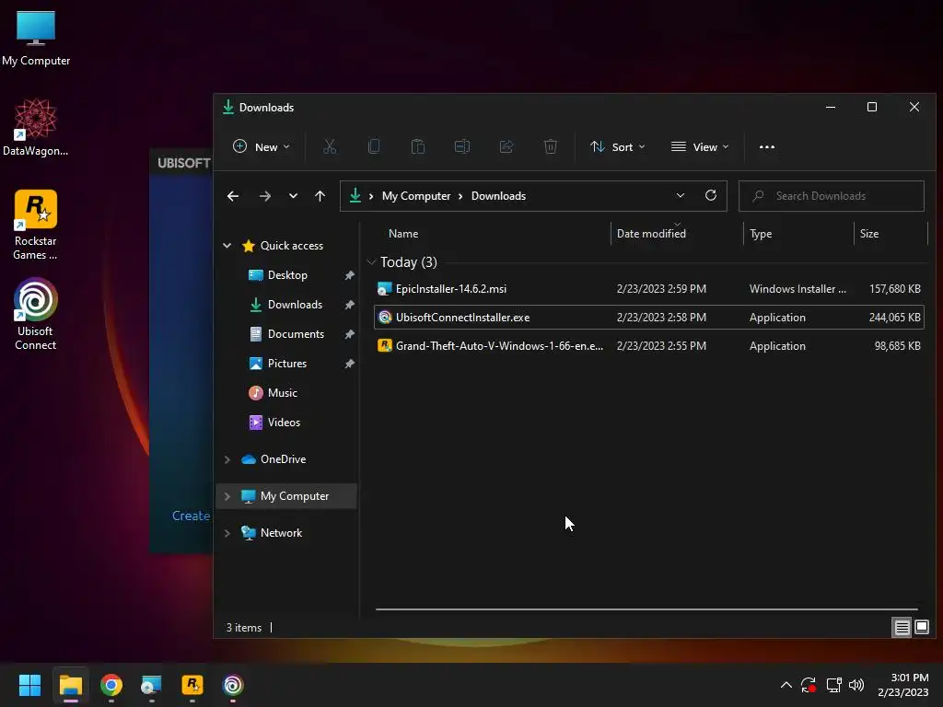This screenshot has width=943, height=707.
Task: Click the sync update tray icon
Action: 809,685
